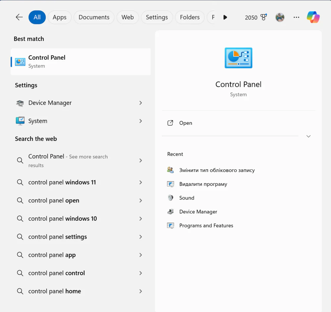Expand chevron for control panel windows 10
The width and height of the screenshot is (331, 312).
141,219
